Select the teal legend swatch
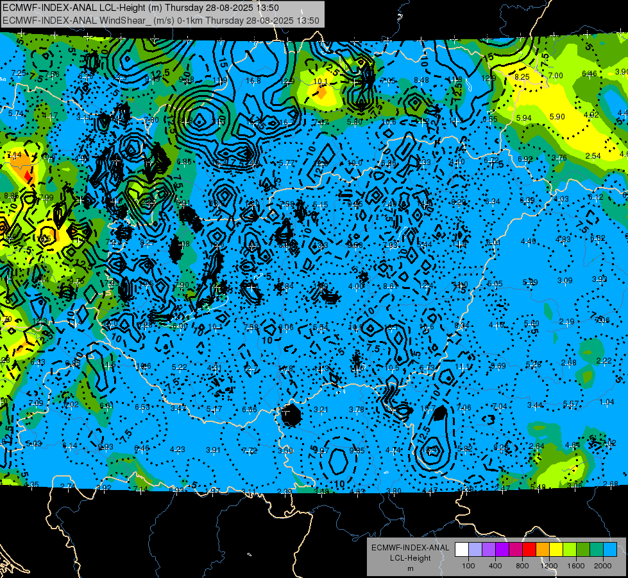 (597, 549)
